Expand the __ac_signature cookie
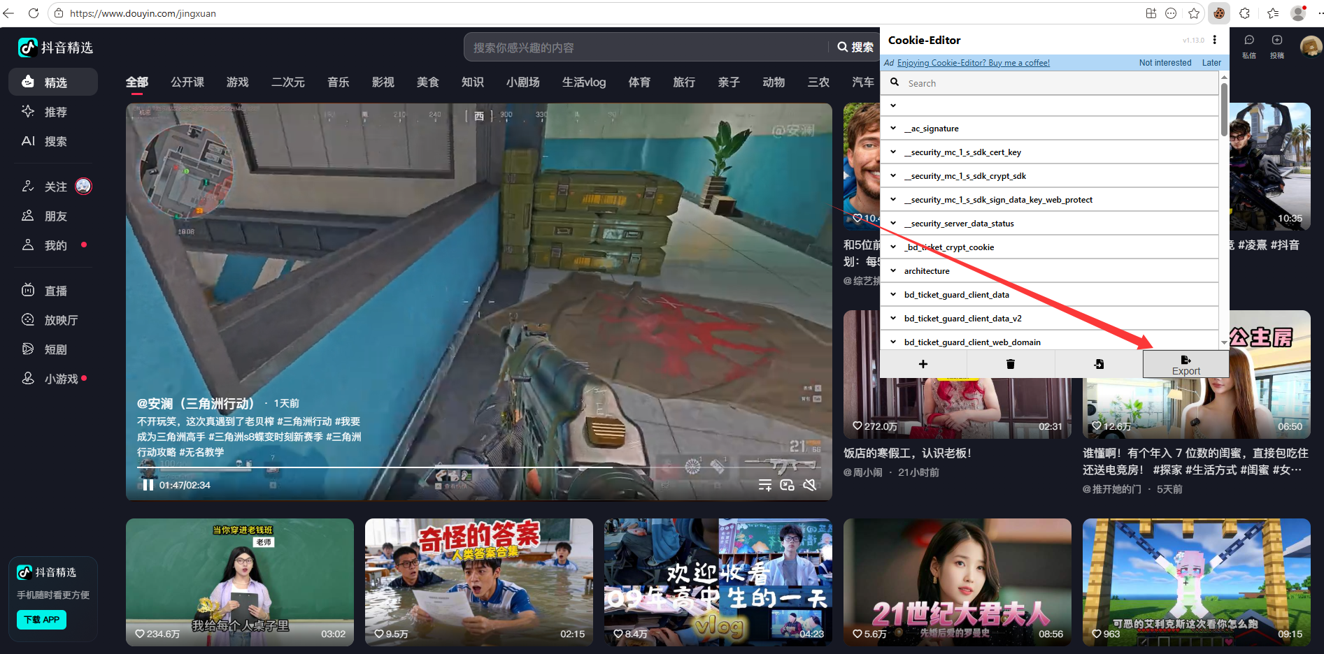Image resolution: width=1324 pixels, height=654 pixels. coord(1049,129)
